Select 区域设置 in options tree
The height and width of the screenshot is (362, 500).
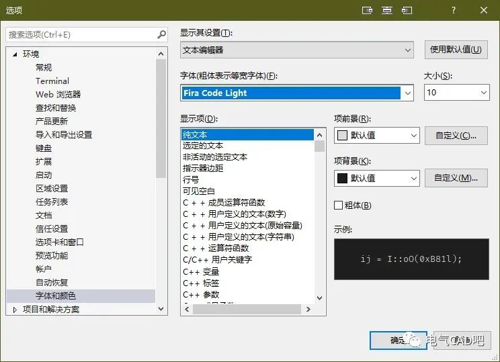click(52, 188)
